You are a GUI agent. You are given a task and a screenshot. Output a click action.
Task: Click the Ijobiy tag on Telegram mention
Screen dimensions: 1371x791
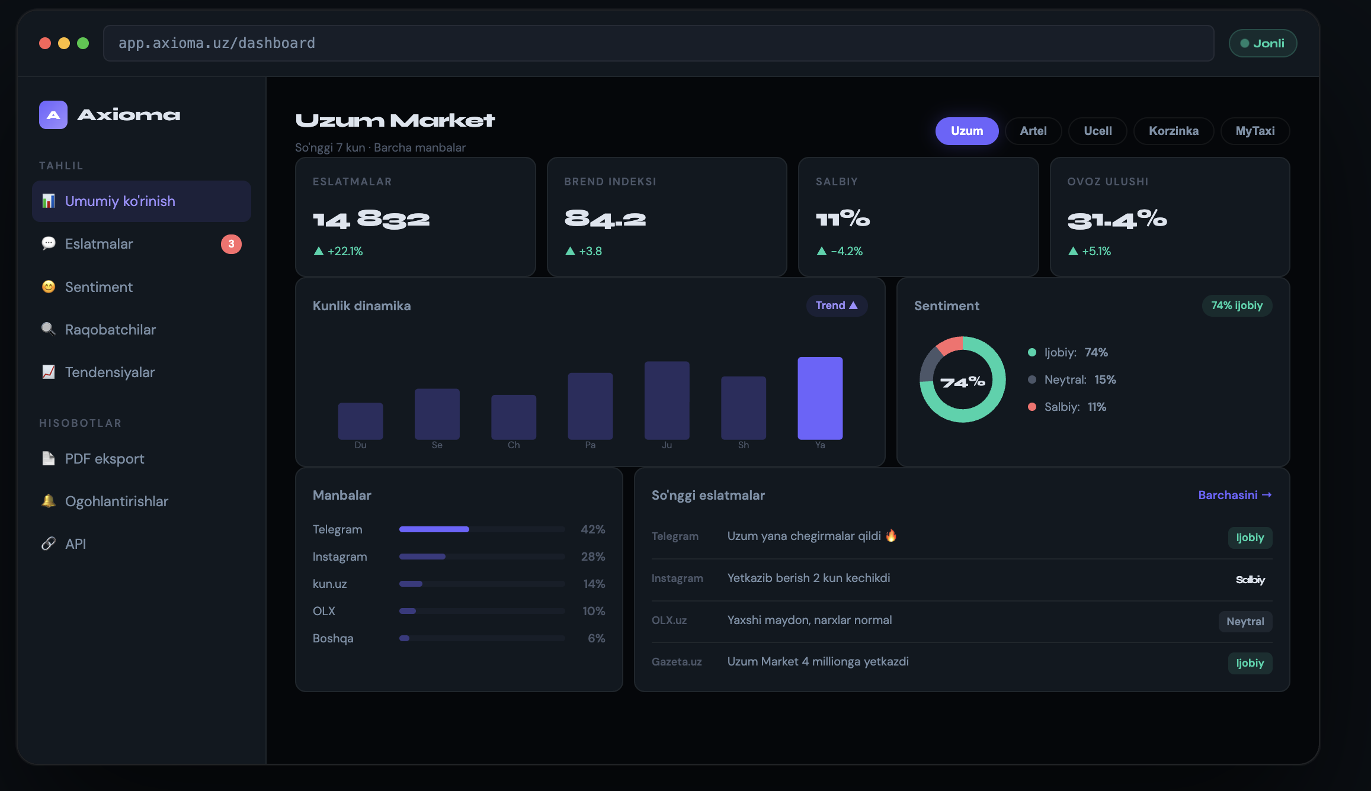coord(1250,538)
